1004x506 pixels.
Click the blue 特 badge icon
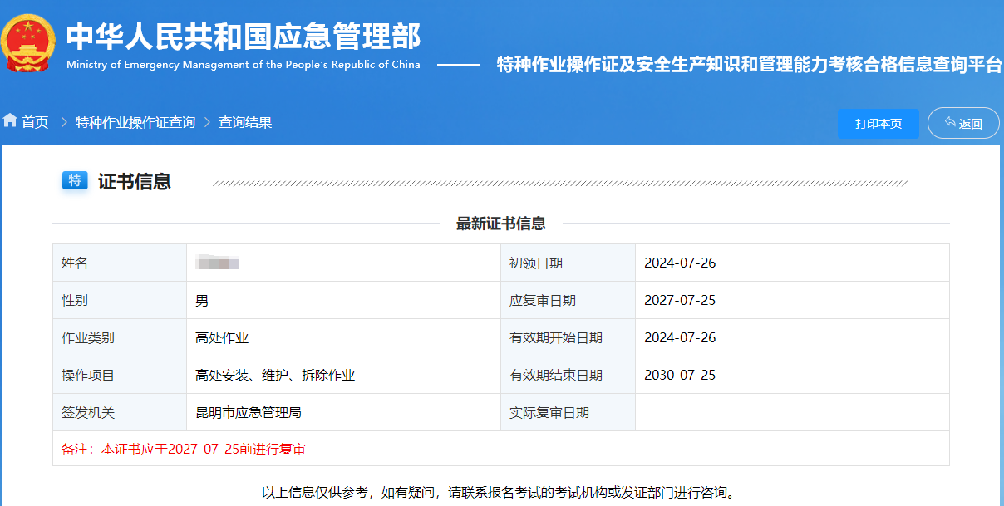pyautogui.click(x=75, y=180)
